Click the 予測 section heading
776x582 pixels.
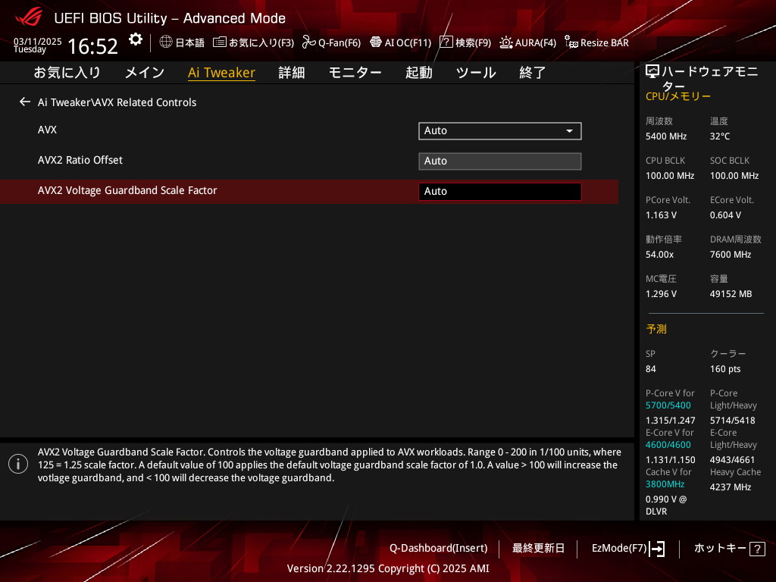(x=656, y=329)
